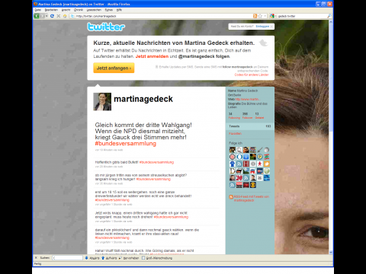This screenshot has height=274, width=366.
Task: Open the Web link in profile sidebar
Action: click(247, 99)
